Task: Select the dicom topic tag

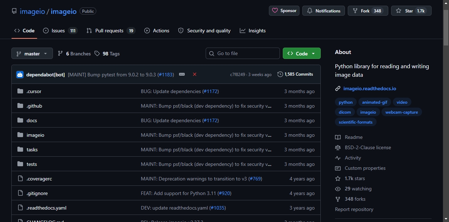Action: (x=345, y=112)
